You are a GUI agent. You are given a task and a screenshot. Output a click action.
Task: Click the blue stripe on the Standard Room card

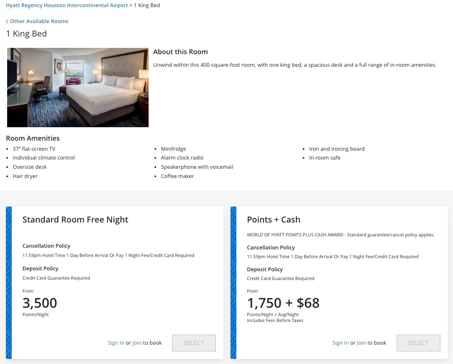9,283
